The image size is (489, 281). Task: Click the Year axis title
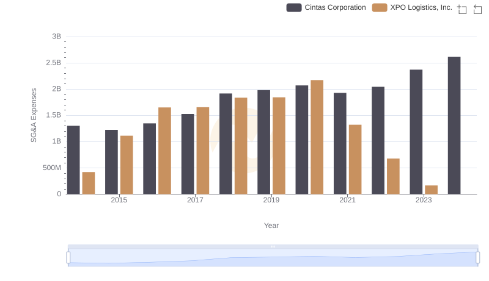tap(271, 226)
